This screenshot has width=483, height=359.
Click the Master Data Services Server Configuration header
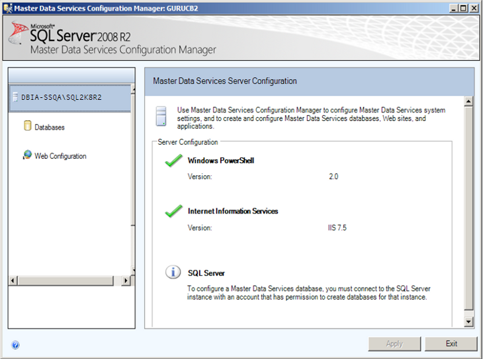[x=225, y=81]
